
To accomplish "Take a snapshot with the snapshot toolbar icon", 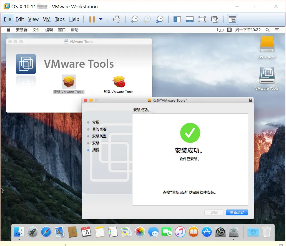I will tap(135, 19).
